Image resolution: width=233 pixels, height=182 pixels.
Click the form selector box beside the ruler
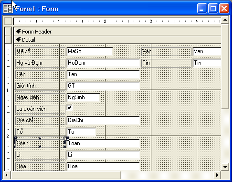coord(8,21)
